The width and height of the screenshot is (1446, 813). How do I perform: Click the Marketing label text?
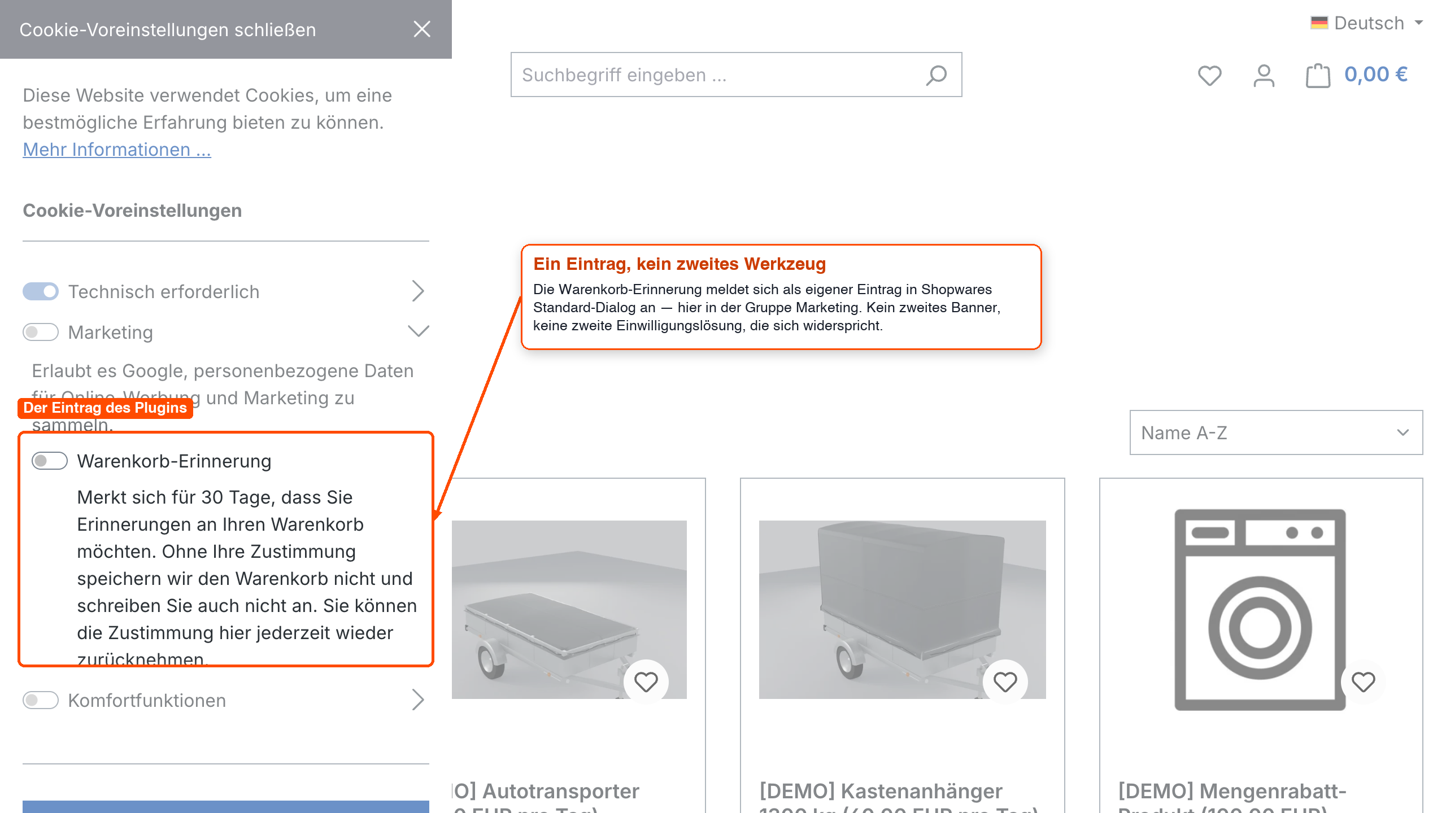coord(111,333)
